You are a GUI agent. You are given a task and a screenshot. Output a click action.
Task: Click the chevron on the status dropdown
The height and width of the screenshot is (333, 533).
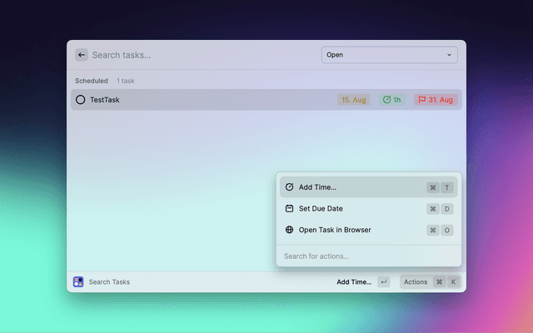coord(450,55)
